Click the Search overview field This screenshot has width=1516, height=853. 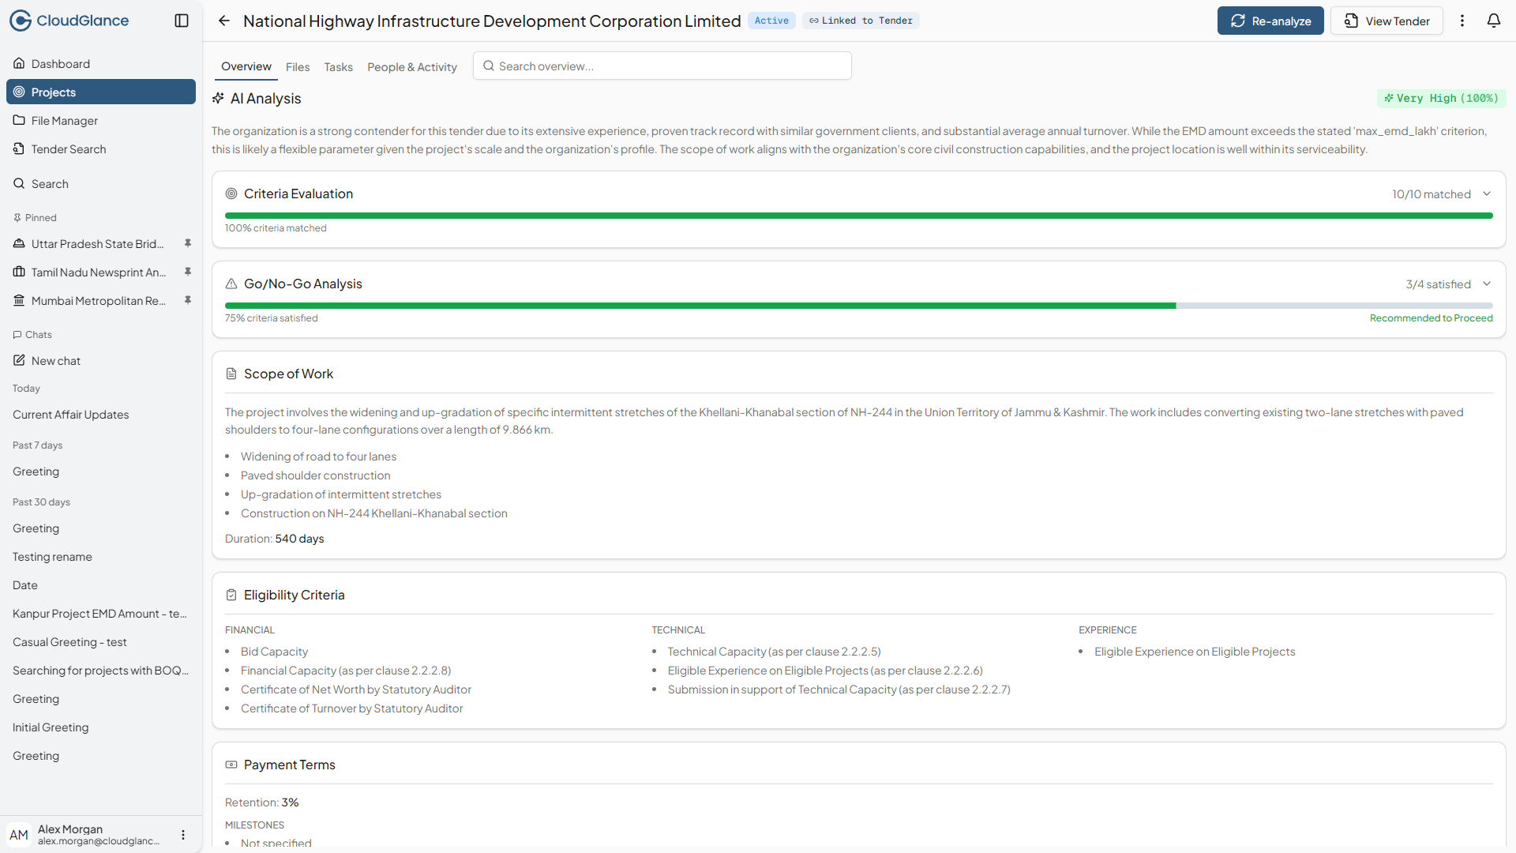[662, 66]
